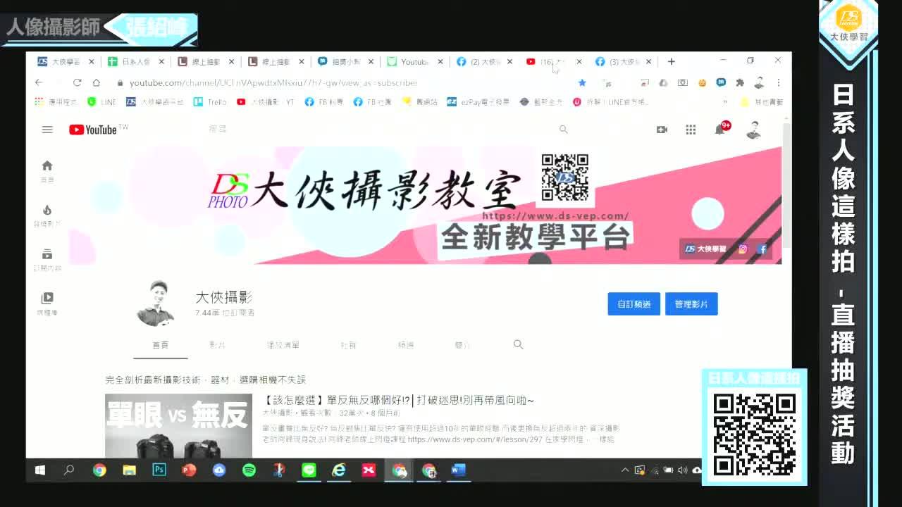Open the 單眼 vs 無反 video thumbnail
The width and height of the screenshot is (902, 507).
(178, 426)
